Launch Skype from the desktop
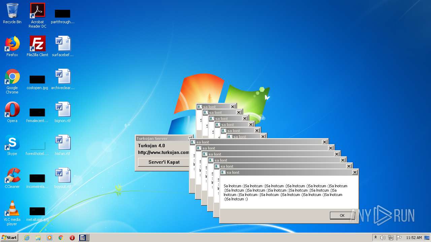The height and width of the screenshot is (242, 431). tap(12, 146)
